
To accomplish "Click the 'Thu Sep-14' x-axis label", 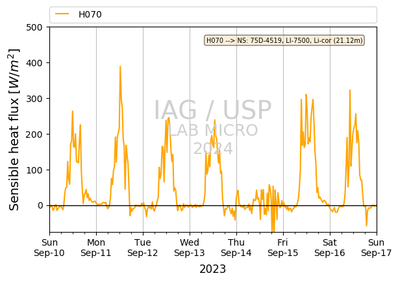I will pos(236,248).
